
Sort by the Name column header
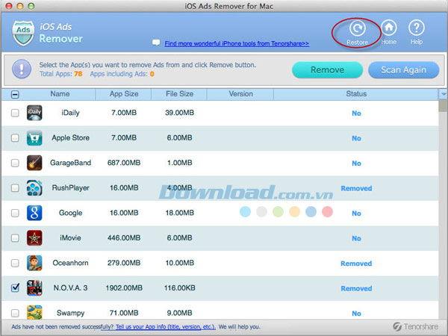coord(60,94)
